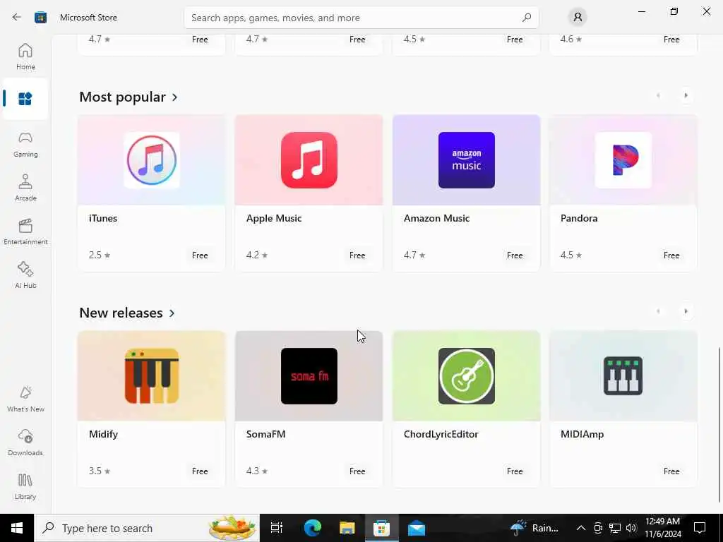The height and width of the screenshot is (542, 723).
Task: Open the volume control icon
Action: coord(631,528)
